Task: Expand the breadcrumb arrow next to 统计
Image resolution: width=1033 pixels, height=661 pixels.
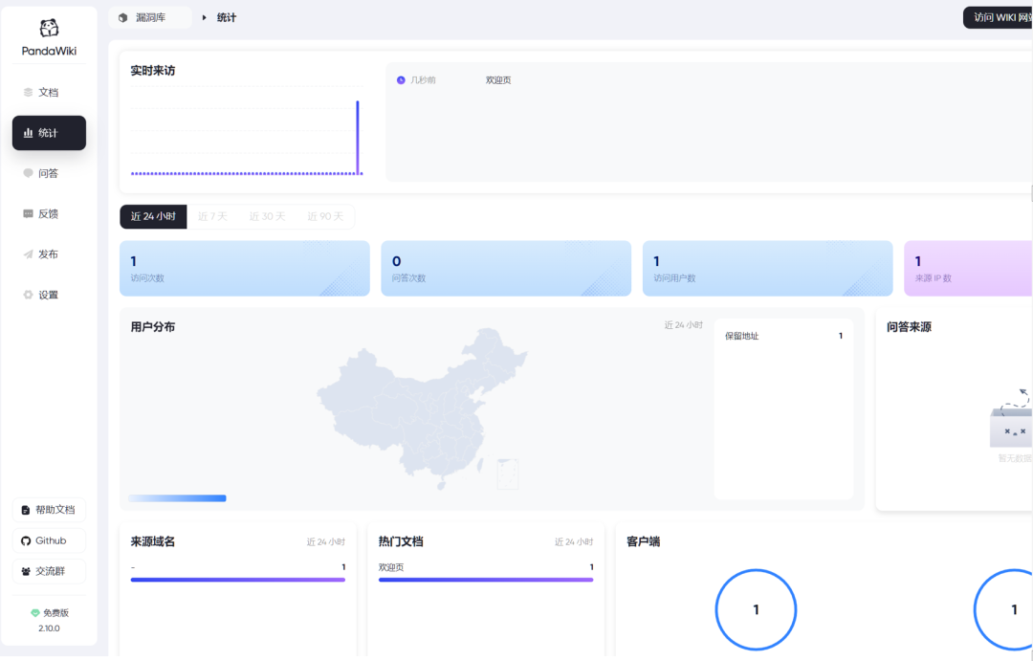Action: 202,17
